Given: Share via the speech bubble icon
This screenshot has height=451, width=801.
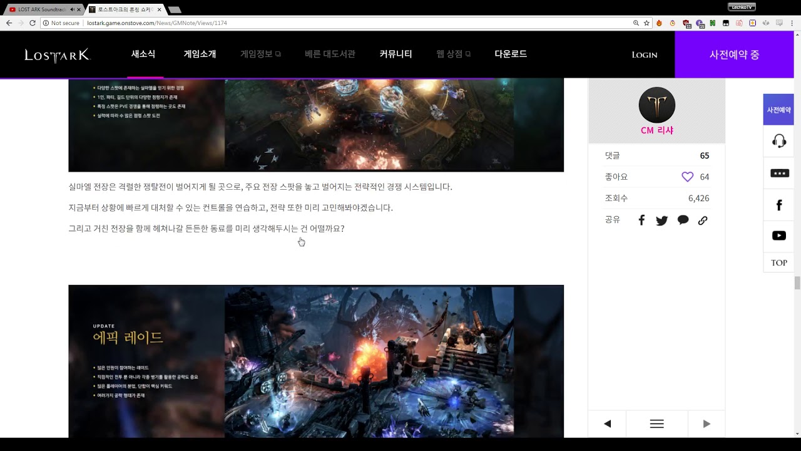Looking at the screenshot, I should coord(683,220).
